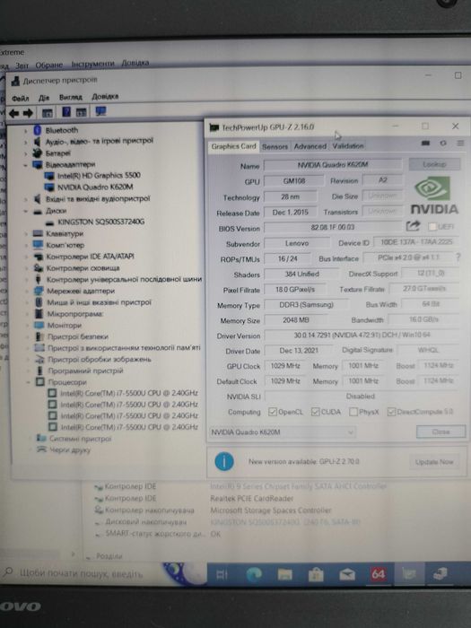Select Мережеві адаптери category
Screen dimensions: 471x628
click(x=81, y=291)
